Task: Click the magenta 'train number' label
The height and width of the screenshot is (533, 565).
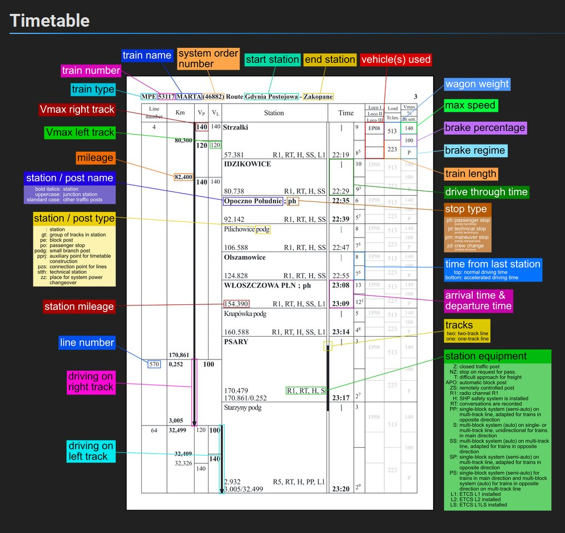Action: 91,71
